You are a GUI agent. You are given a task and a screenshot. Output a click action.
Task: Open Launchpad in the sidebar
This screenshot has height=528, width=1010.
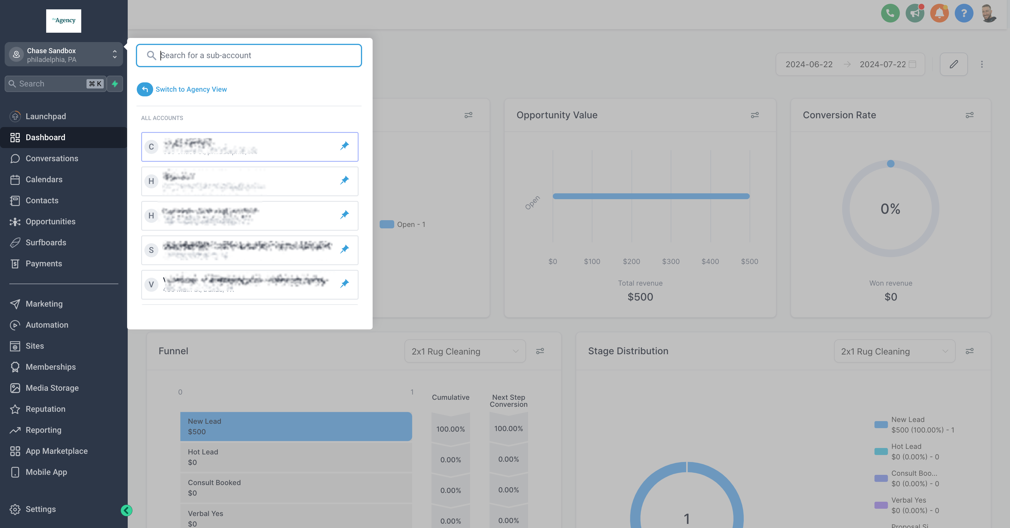point(63,116)
